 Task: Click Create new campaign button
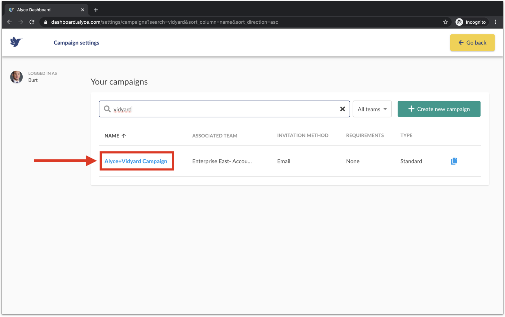coord(439,109)
